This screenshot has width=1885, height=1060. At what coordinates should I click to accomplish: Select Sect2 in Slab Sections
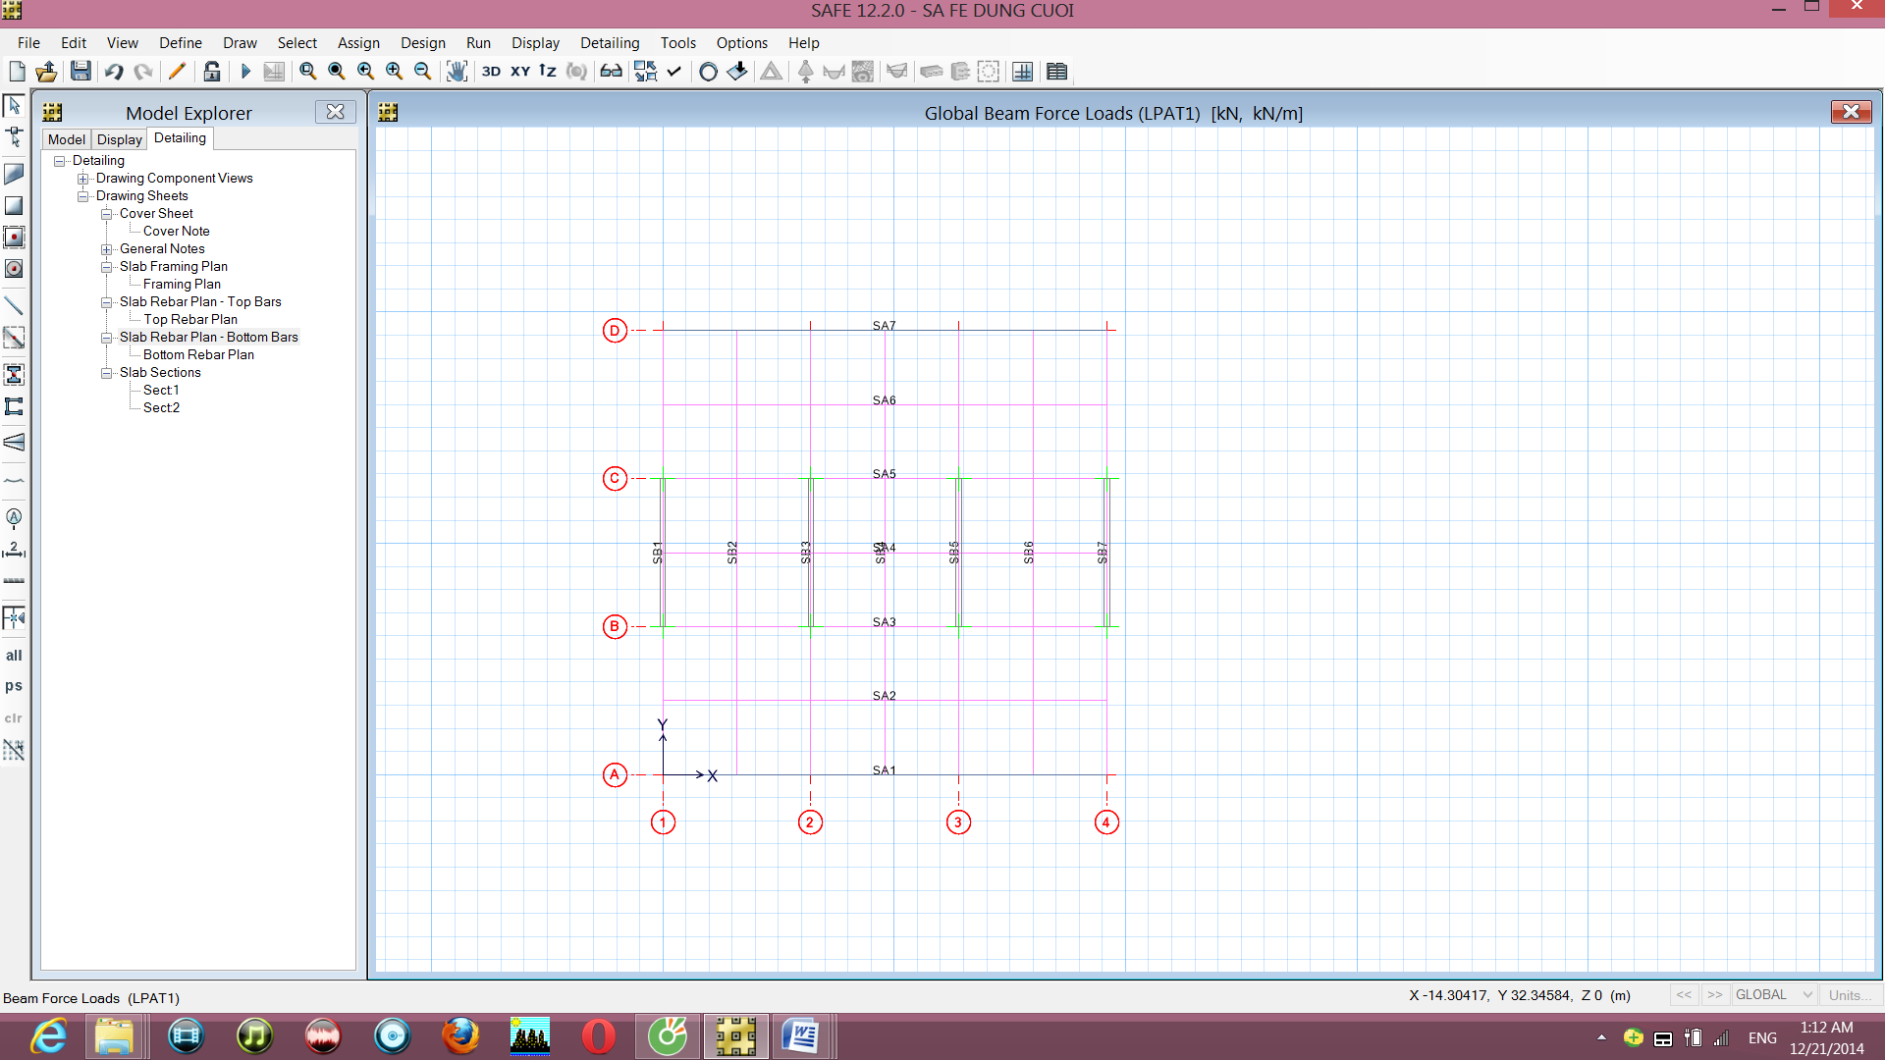161,407
